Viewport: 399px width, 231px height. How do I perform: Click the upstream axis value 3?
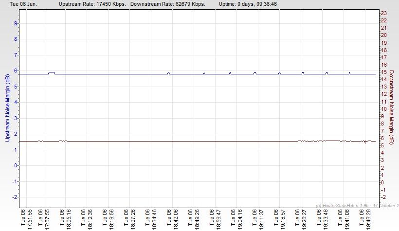pyautogui.click(x=16, y=118)
